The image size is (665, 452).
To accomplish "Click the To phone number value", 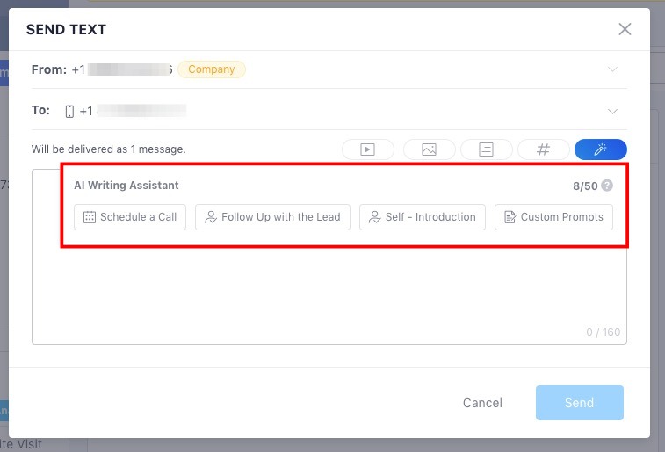I will pos(133,111).
